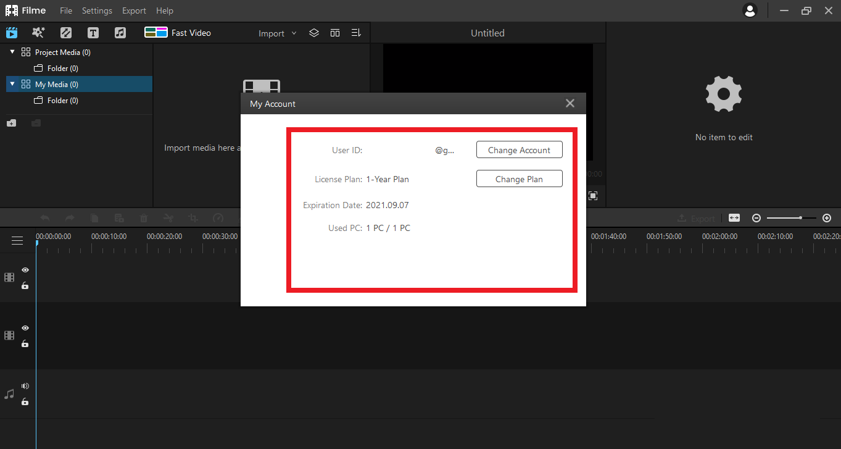Open the Settings menu

(x=97, y=10)
